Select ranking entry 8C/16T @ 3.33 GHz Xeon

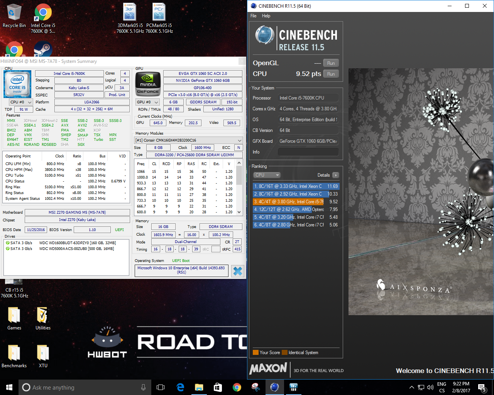click(x=296, y=186)
